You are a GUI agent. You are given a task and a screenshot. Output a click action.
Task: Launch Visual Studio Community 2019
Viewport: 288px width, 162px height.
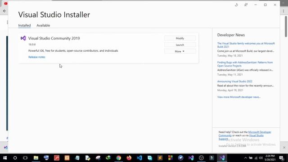click(x=180, y=45)
